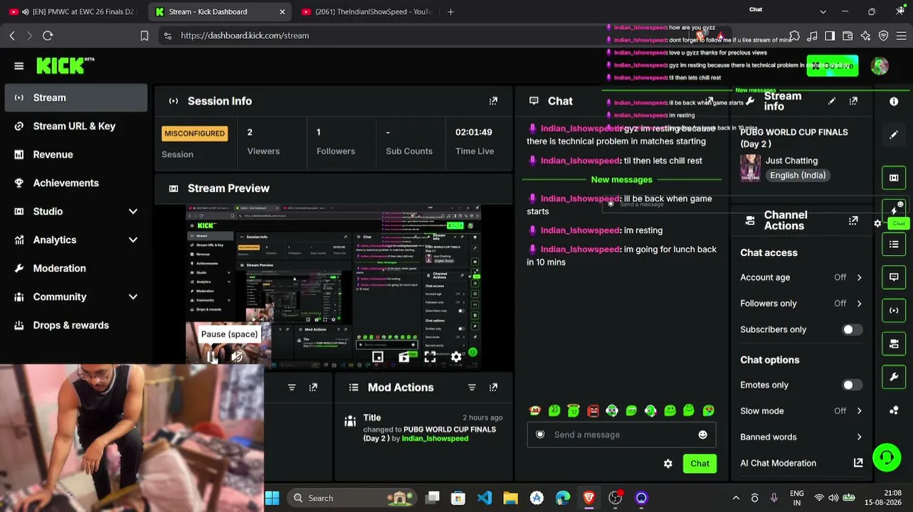Click the Just Chatting category thumbnail
Viewport: 913px width, 512px height.
750,168
